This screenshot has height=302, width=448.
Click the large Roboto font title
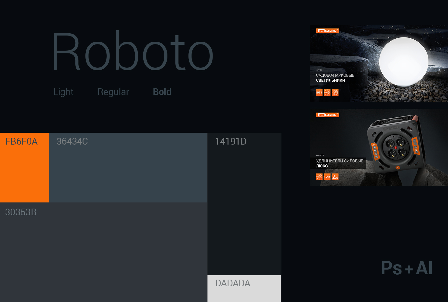[x=133, y=52]
